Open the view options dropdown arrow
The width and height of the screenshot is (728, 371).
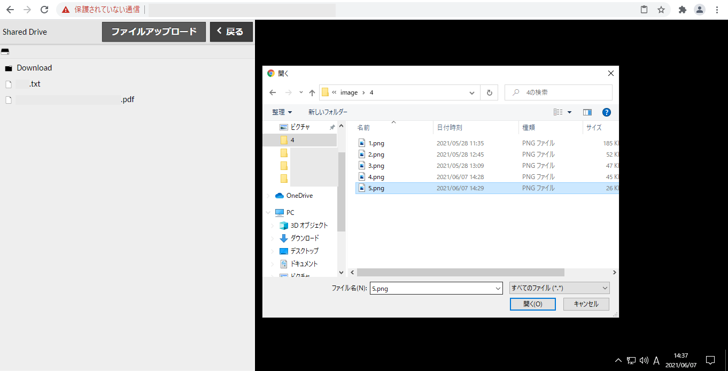(569, 112)
